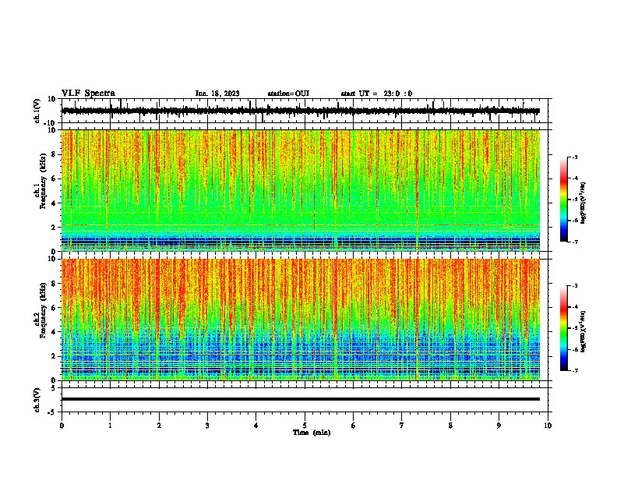
Task: Click the '5' tick on the time axis
Action: coord(305,426)
